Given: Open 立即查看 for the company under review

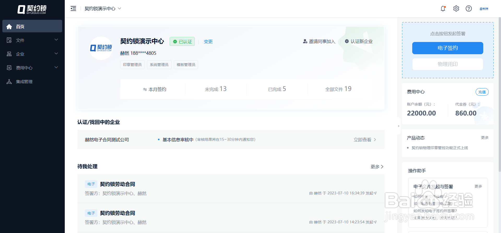Looking at the screenshot, I should (365, 140).
